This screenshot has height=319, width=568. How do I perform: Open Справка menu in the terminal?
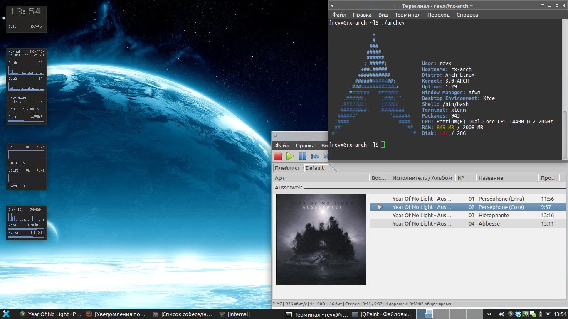(467, 15)
